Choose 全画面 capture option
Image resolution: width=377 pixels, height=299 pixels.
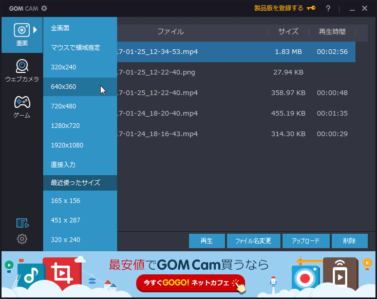tap(80, 28)
